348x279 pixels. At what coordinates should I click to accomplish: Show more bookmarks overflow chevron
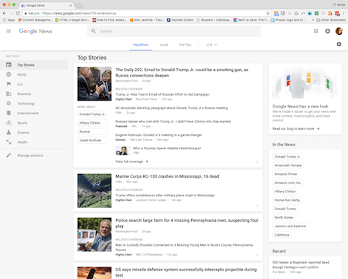(x=313, y=20)
